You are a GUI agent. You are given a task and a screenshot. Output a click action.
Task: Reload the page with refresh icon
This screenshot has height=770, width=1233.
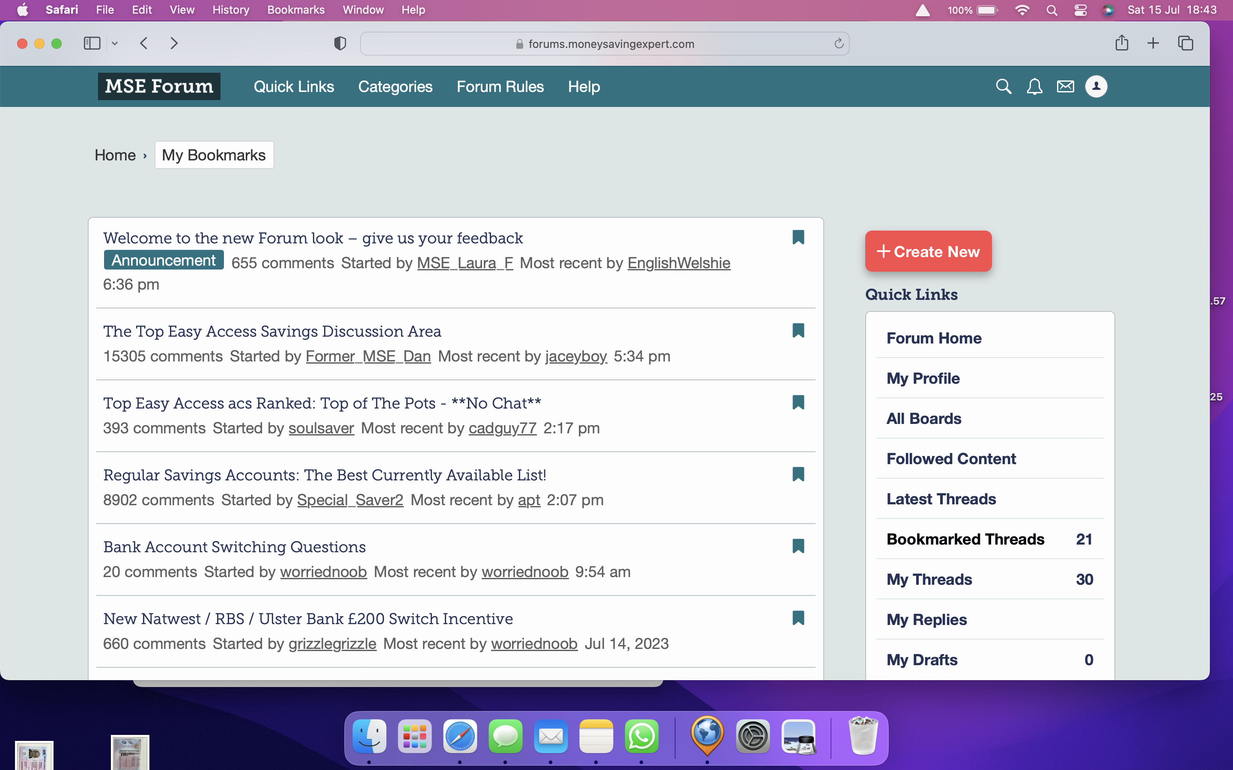point(839,44)
